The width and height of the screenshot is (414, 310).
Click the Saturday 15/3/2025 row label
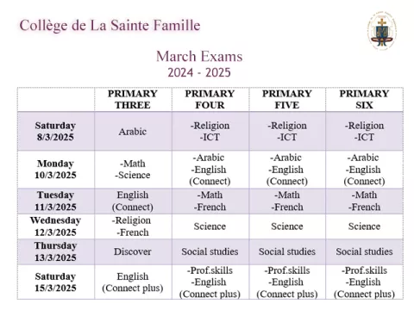(55, 282)
